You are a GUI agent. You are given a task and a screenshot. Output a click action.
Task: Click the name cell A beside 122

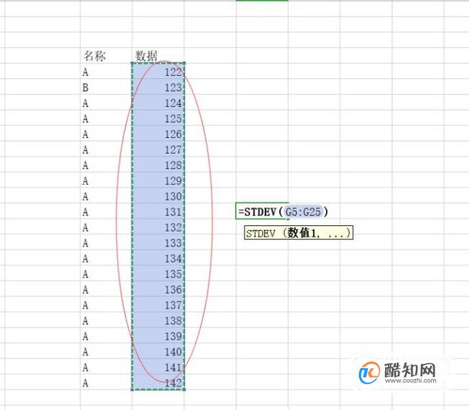[x=106, y=71]
